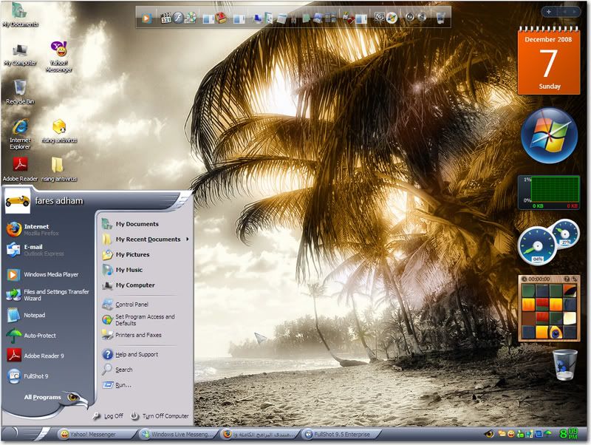591x445 pixels.
Task: Open the Yahoo! Messenger desktop shortcut
Action: tap(59, 53)
